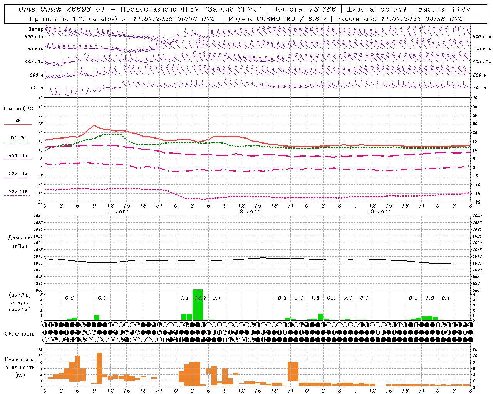Click the Ветер wind panel label

[35, 29]
